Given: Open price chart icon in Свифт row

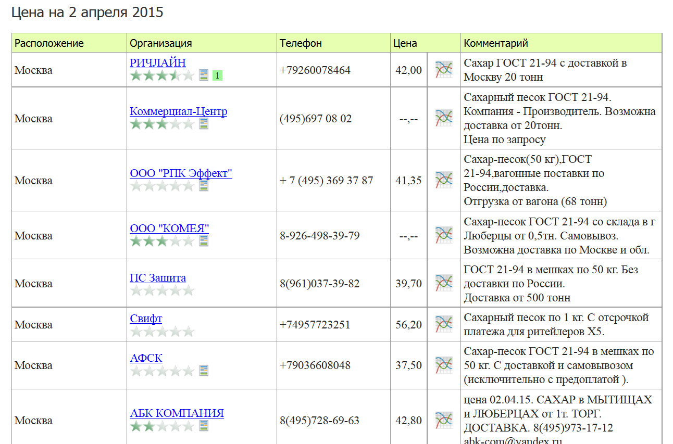Looking at the screenshot, I should (x=444, y=324).
